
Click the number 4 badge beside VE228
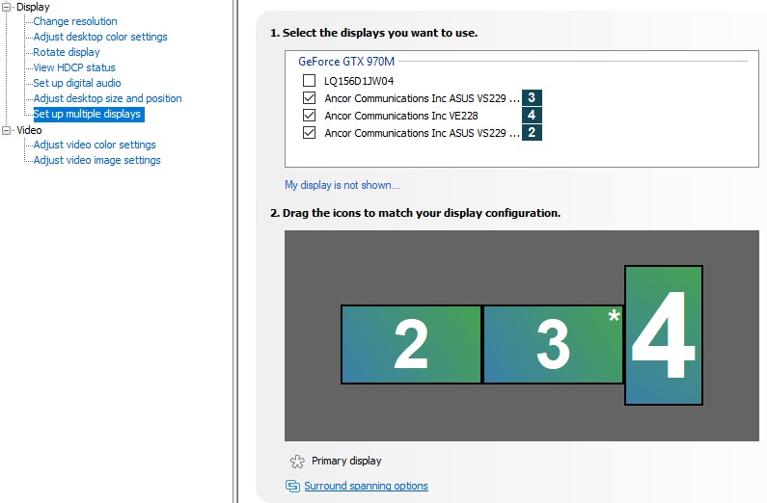tap(532, 116)
